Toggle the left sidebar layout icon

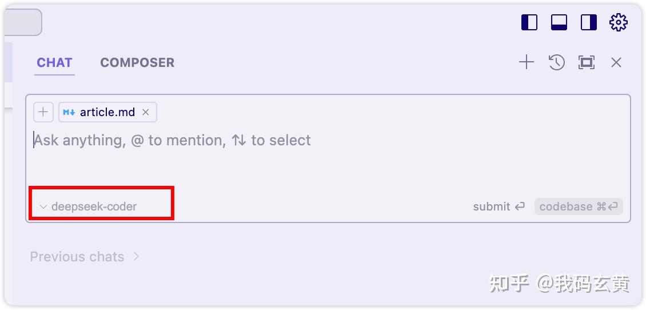(x=529, y=22)
